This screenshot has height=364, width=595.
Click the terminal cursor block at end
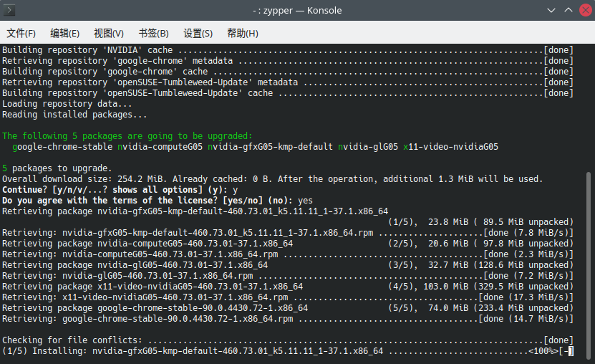point(571,351)
